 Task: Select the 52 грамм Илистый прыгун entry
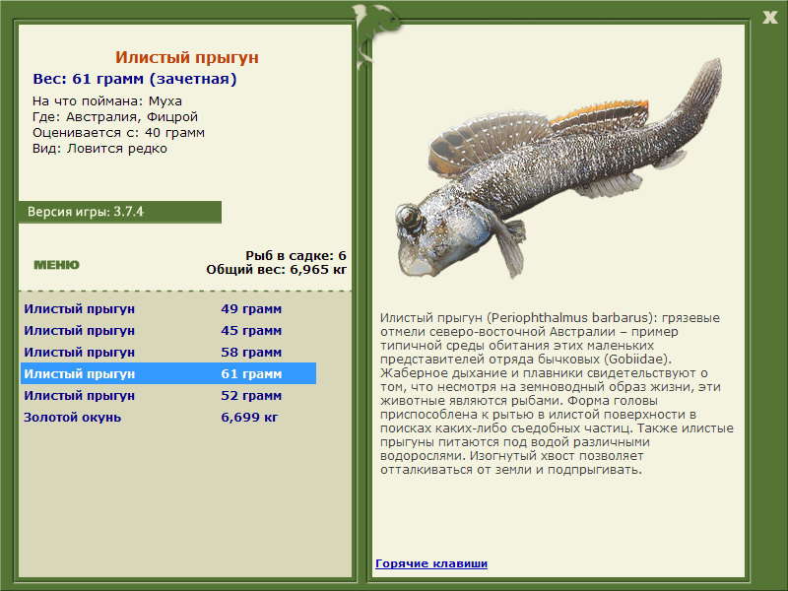coord(168,395)
